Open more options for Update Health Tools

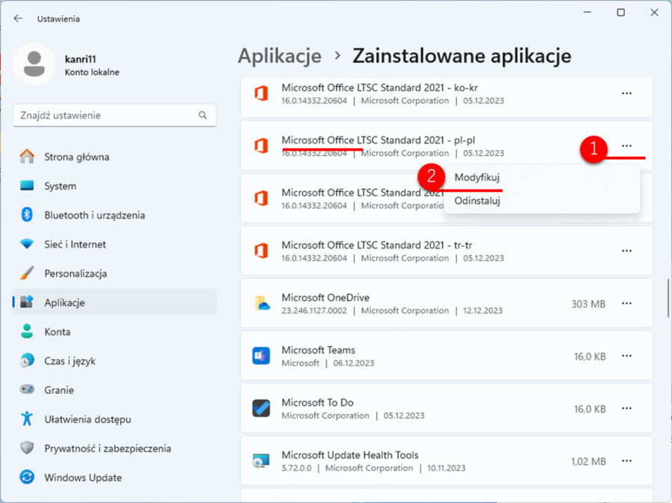point(626,460)
